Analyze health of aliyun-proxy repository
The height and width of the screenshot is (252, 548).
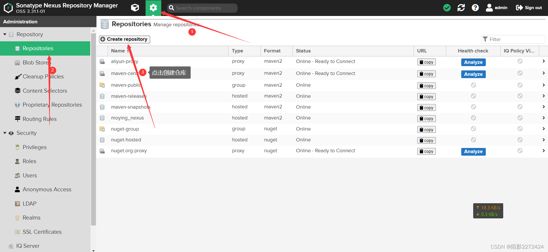click(473, 62)
